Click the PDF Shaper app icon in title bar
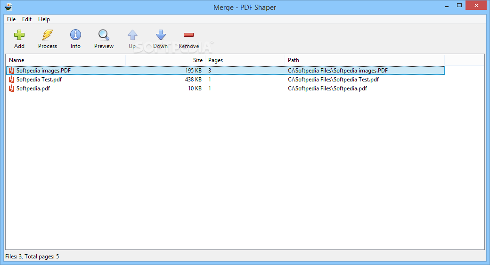490x265 pixels. (x=8, y=7)
